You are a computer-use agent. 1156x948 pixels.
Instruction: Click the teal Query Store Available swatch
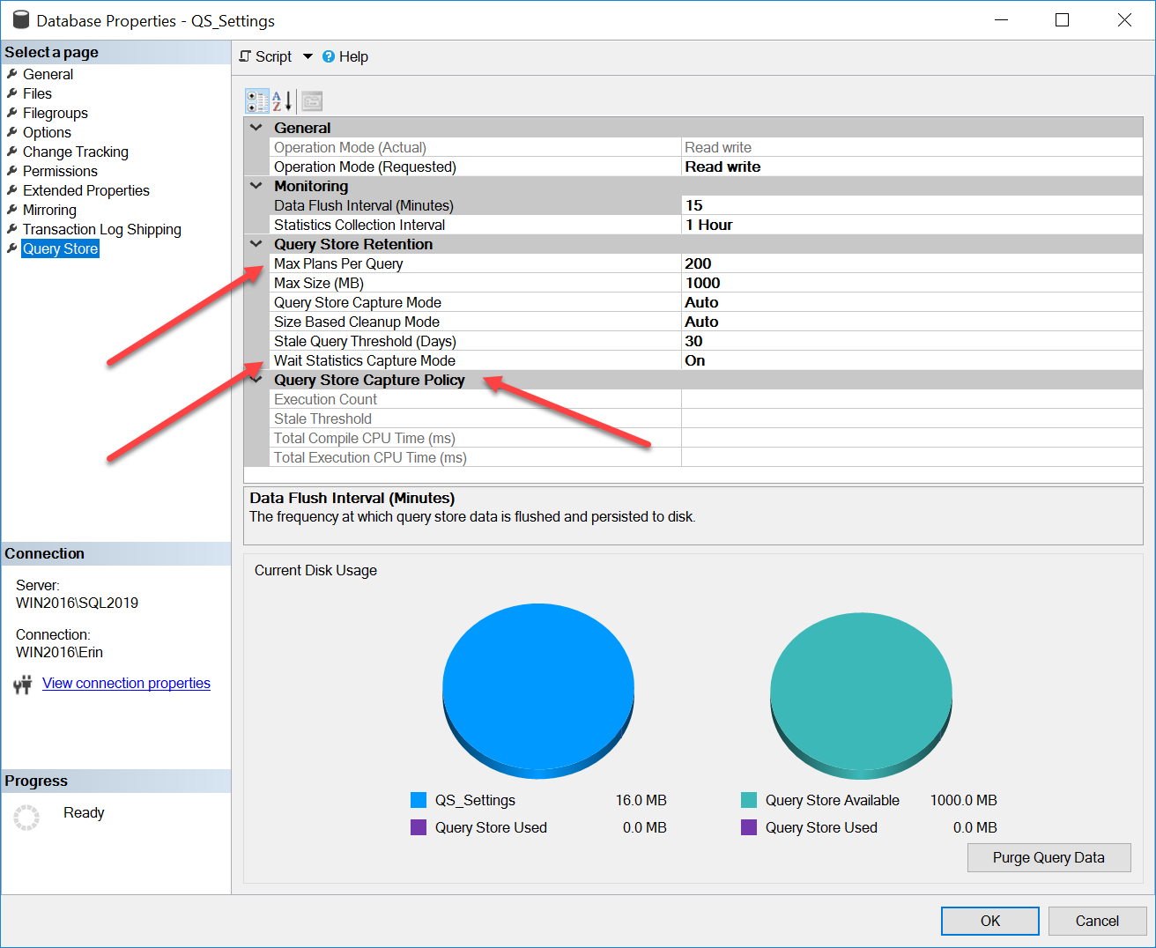pos(749,800)
